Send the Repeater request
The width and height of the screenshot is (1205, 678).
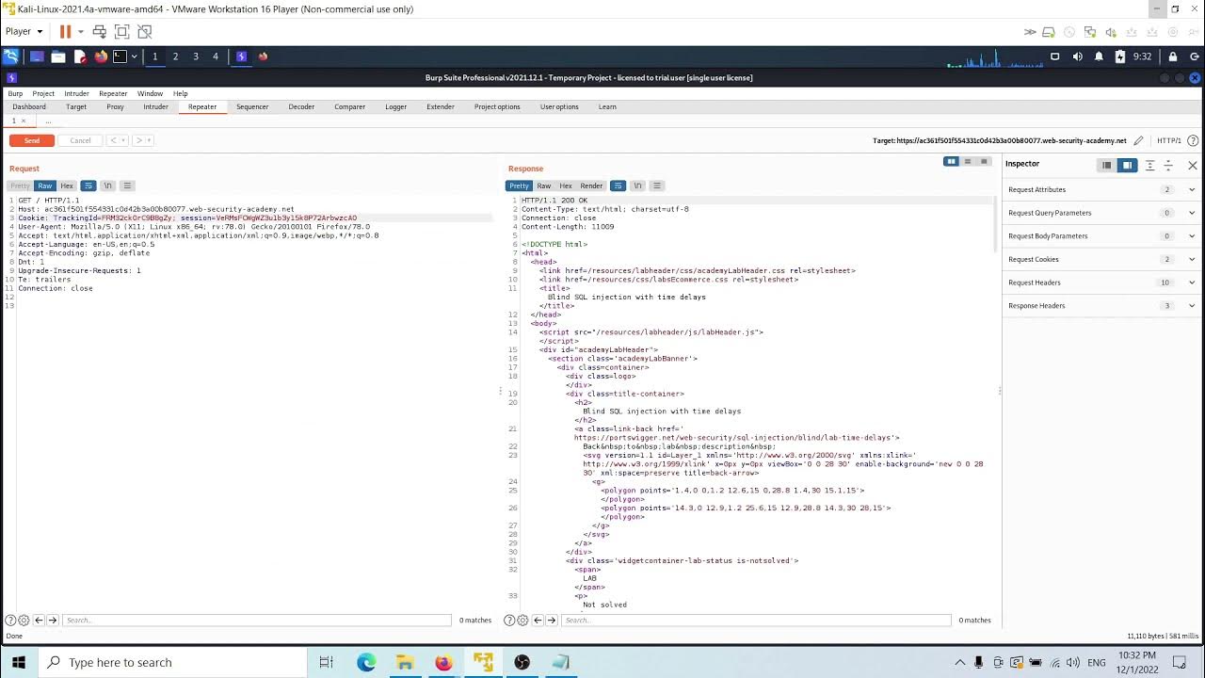coord(32,140)
